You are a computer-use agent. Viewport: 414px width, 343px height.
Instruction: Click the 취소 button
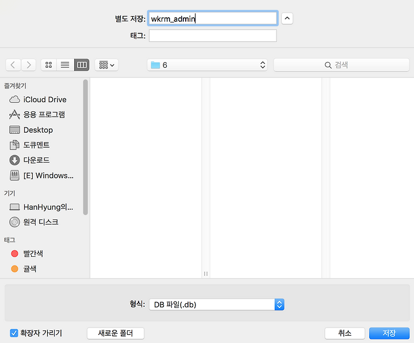[345, 333]
